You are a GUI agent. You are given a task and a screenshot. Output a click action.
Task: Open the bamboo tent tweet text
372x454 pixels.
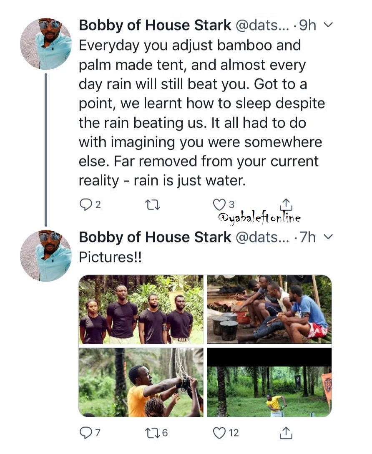coord(200,113)
